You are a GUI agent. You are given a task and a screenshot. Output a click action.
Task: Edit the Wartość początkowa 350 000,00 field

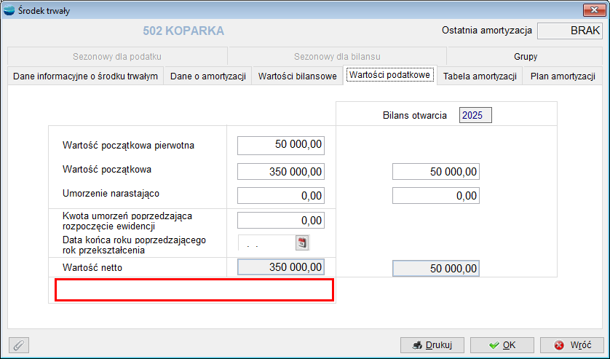point(281,172)
